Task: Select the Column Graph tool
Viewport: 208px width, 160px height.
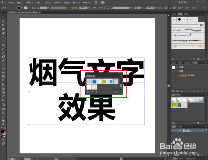Action: pyautogui.click(x=3, y=109)
